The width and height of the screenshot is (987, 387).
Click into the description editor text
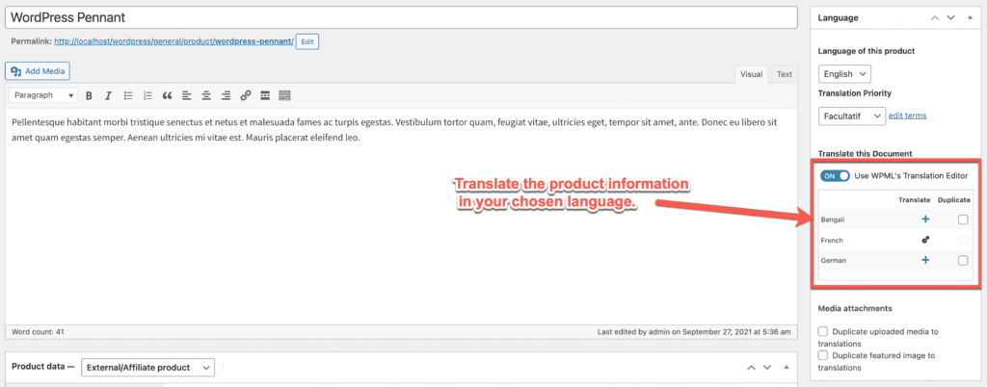394,130
